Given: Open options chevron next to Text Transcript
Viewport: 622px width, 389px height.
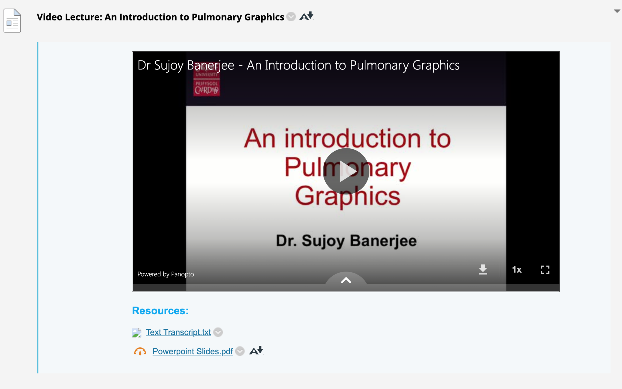Looking at the screenshot, I should click(x=218, y=332).
